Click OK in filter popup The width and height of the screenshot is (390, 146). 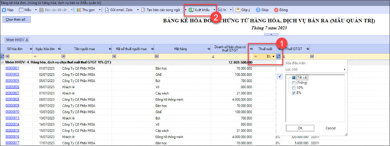point(300,128)
